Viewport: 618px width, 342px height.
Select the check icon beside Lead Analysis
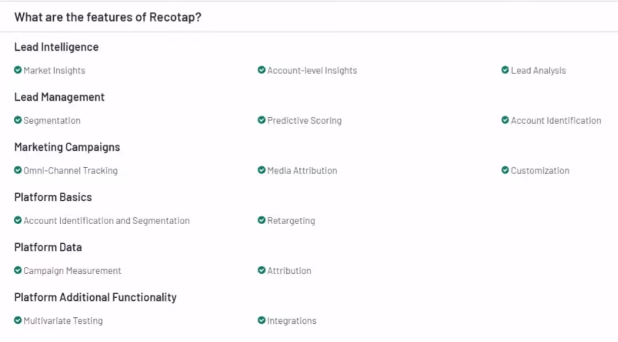[505, 70]
